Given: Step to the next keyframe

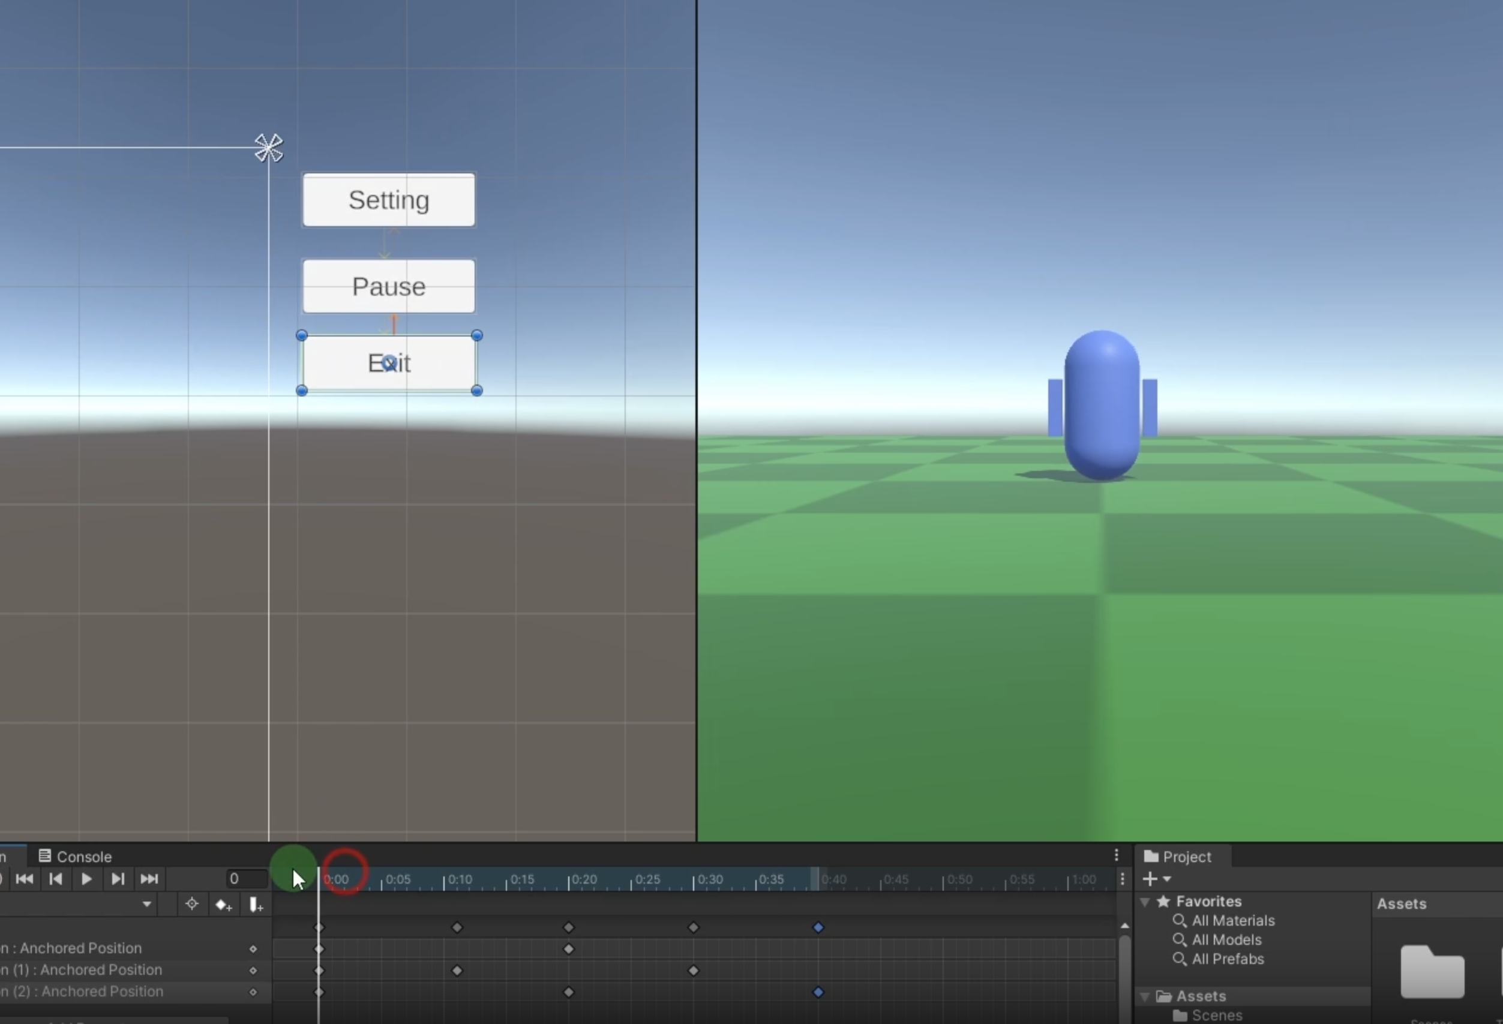Looking at the screenshot, I should pos(118,879).
